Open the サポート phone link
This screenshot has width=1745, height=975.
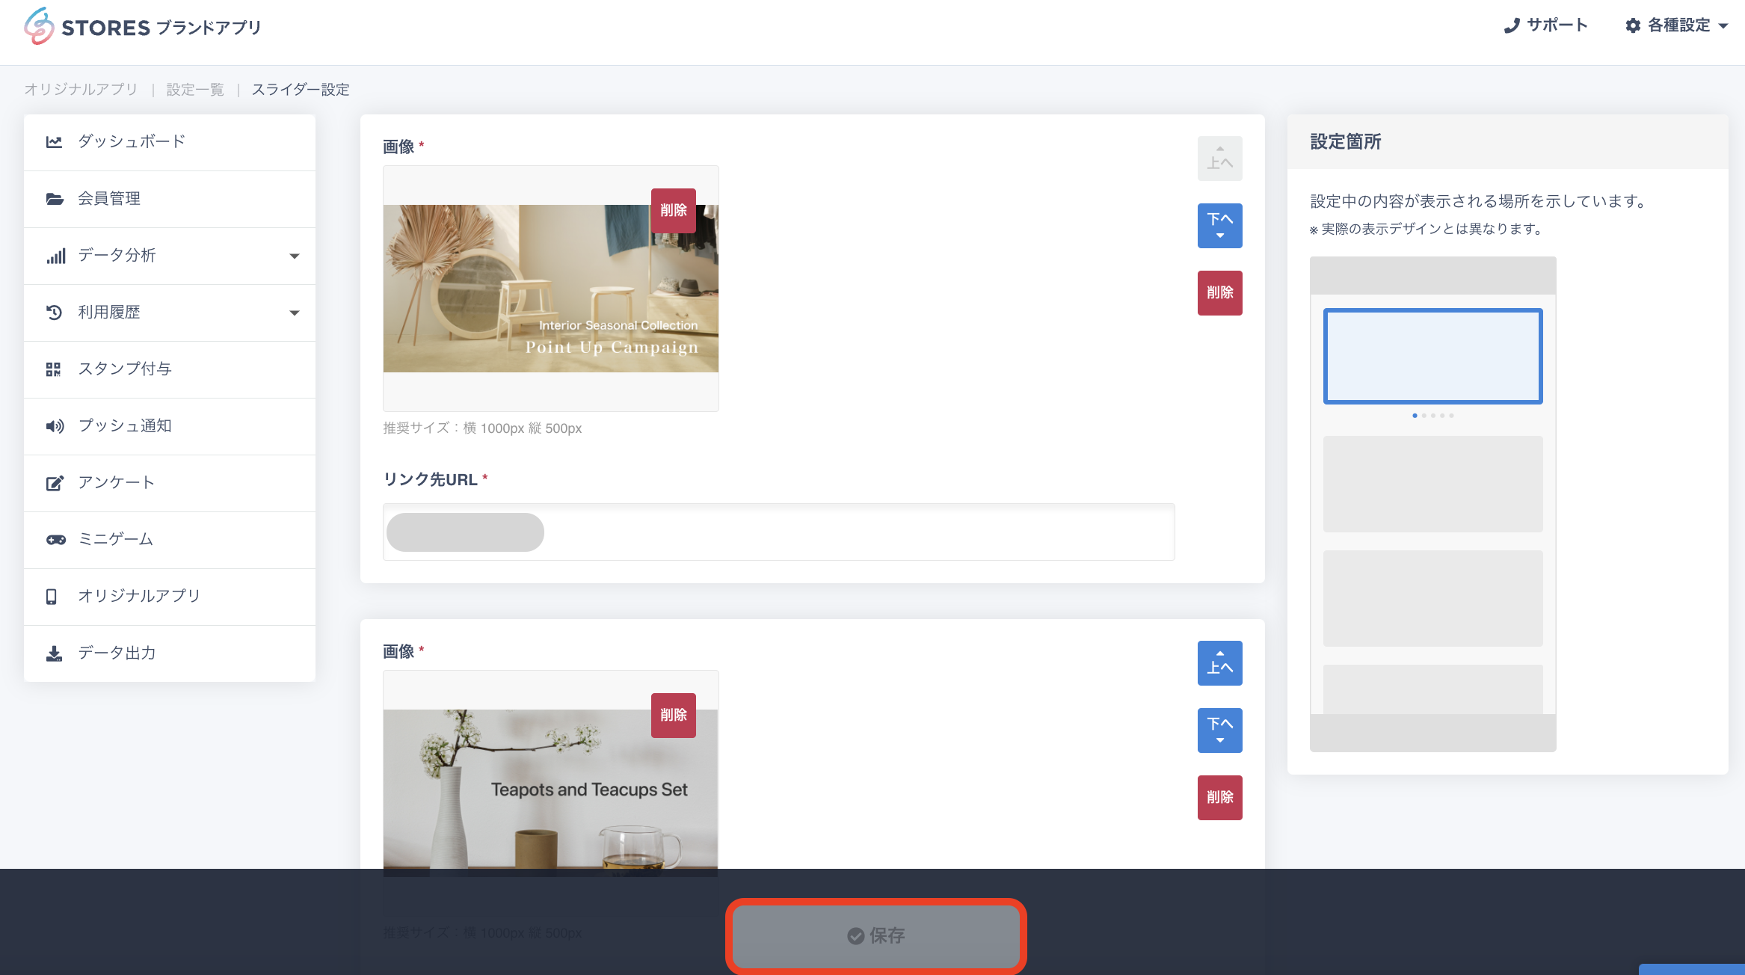coord(1545,25)
